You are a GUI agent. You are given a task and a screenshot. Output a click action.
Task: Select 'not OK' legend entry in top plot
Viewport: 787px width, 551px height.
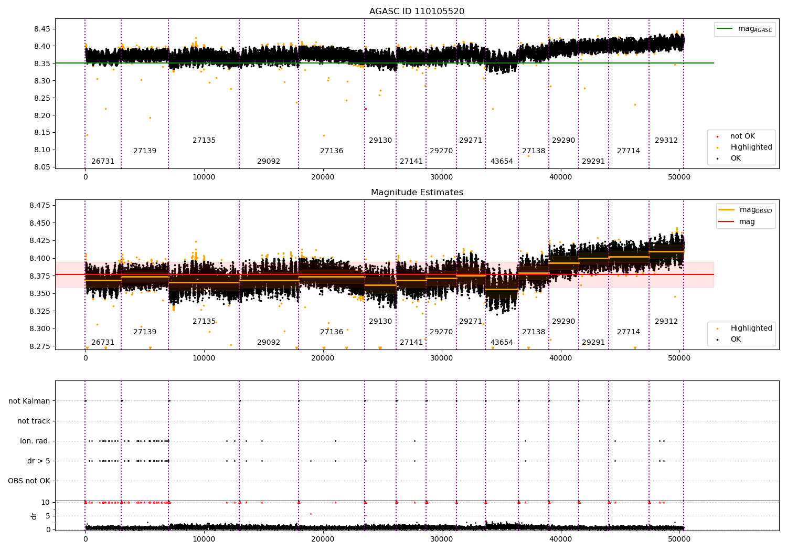[736, 136]
